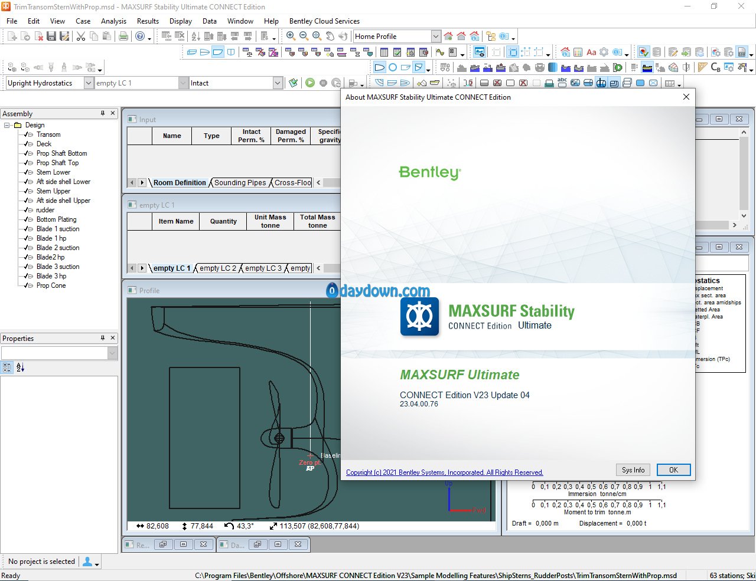Image resolution: width=756 pixels, height=581 pixels.
Task: Close the Properties panel
Action: pos(113,337)
